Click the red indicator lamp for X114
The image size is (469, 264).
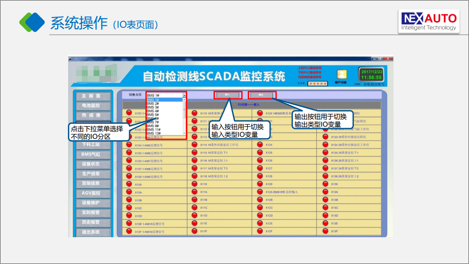click(195, 144)
